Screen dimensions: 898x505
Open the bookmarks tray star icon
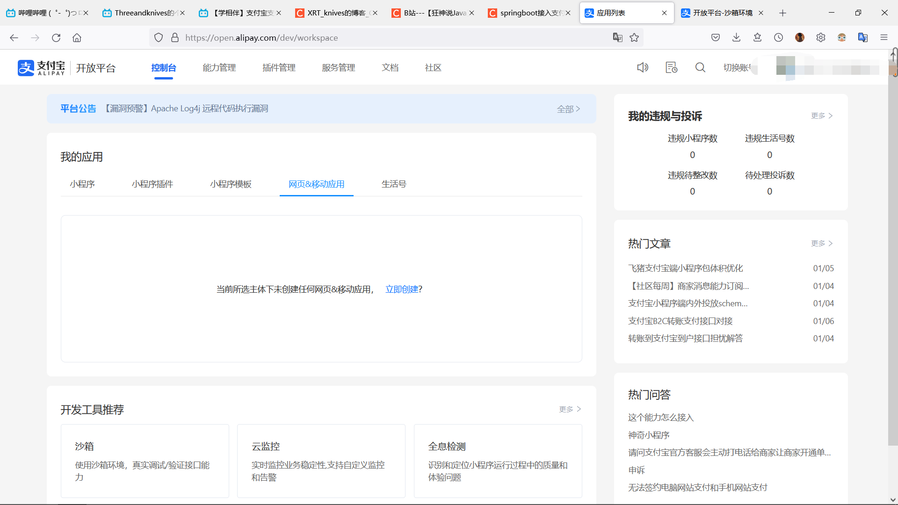pos(757,37)
